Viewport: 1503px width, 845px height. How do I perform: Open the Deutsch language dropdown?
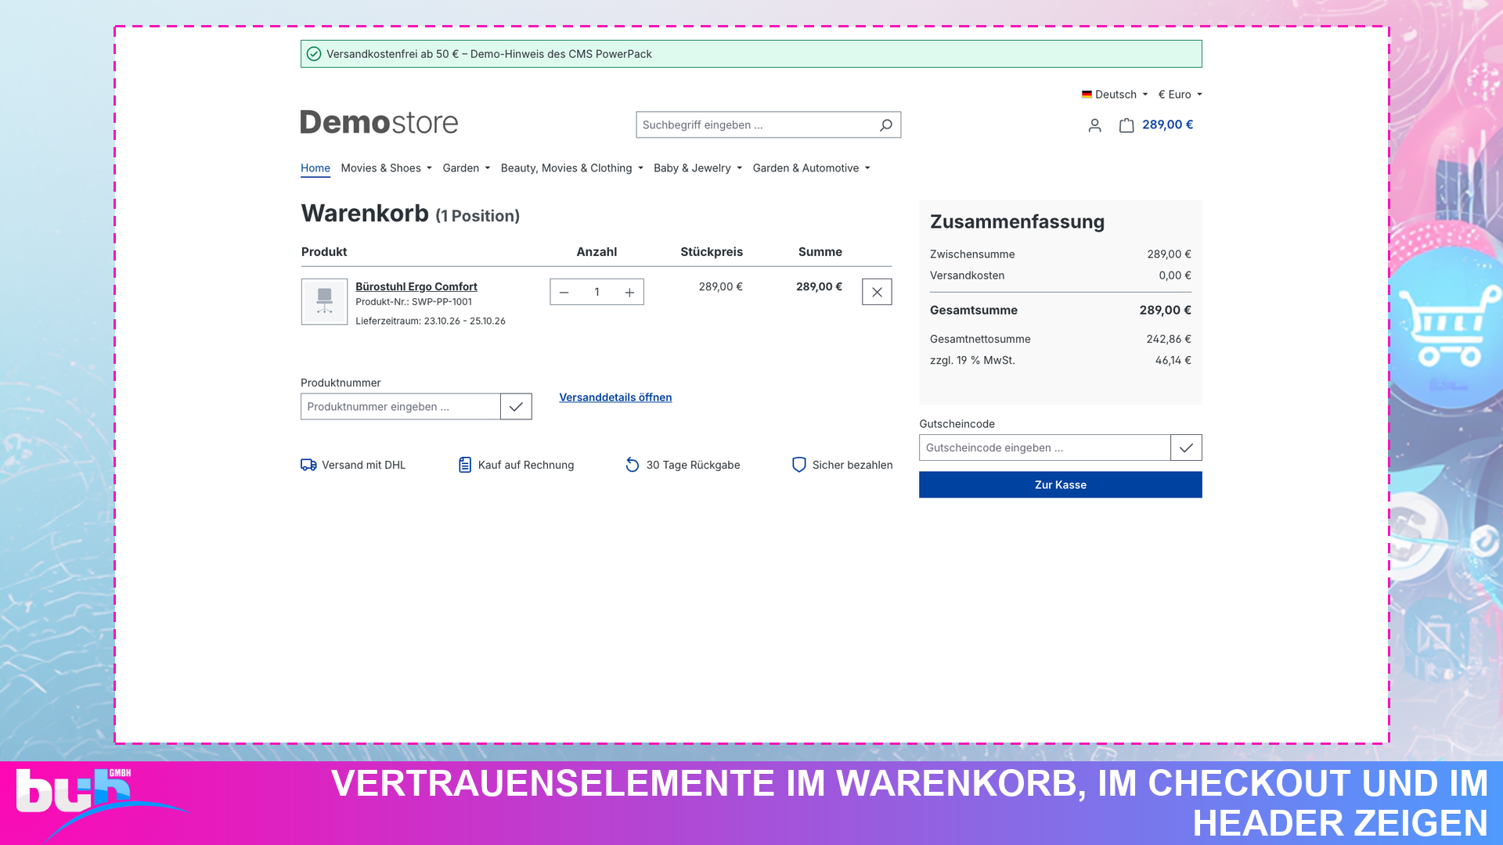1115,95
